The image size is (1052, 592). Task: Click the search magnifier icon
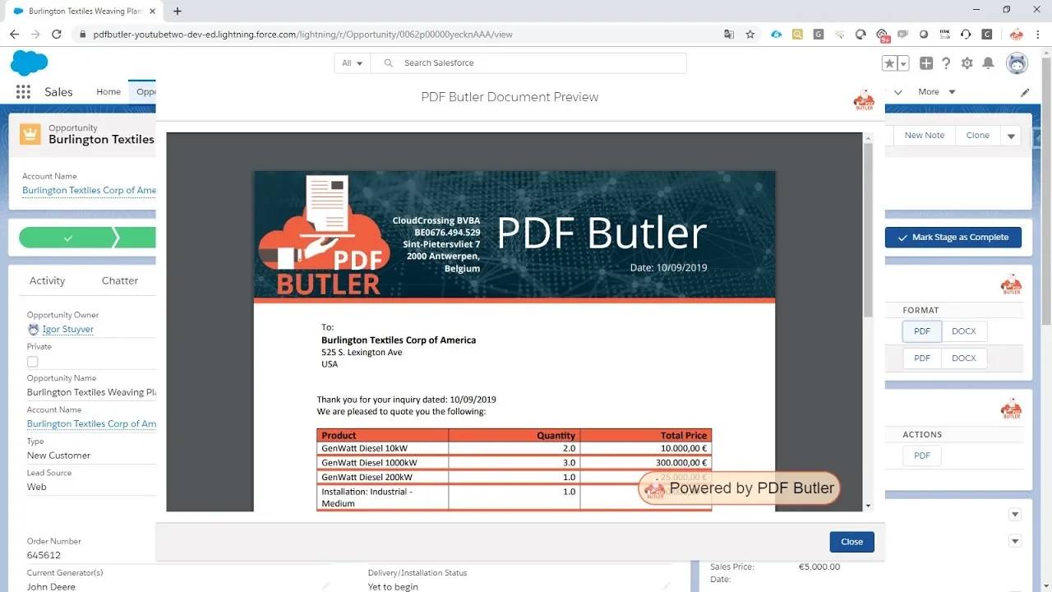[388, 63]
